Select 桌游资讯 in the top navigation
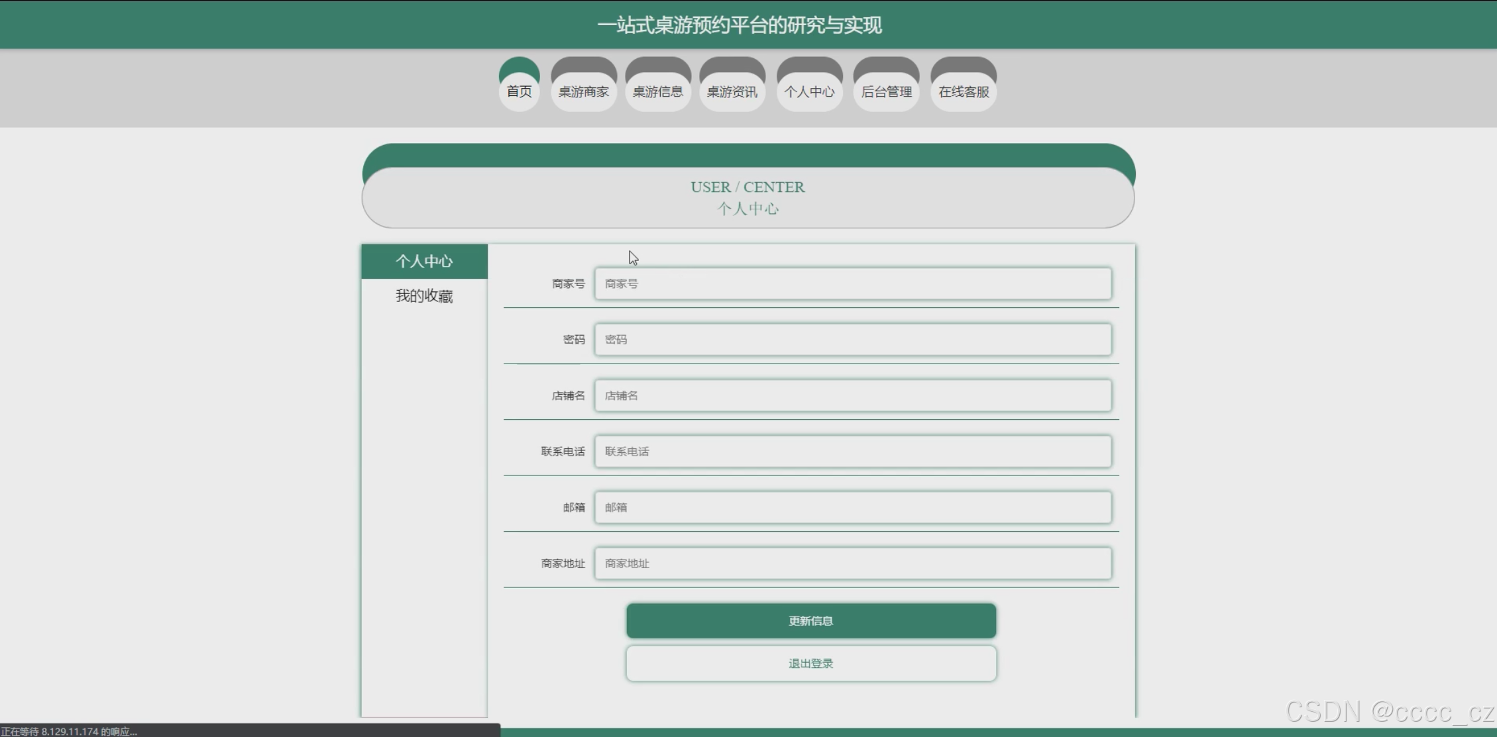The height and width of the screenshot is (737, 1497). (732, 91)
